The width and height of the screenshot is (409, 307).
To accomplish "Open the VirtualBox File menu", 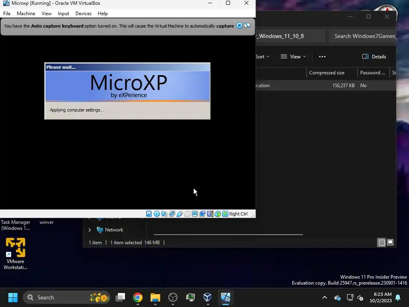I will click(7, 14).
